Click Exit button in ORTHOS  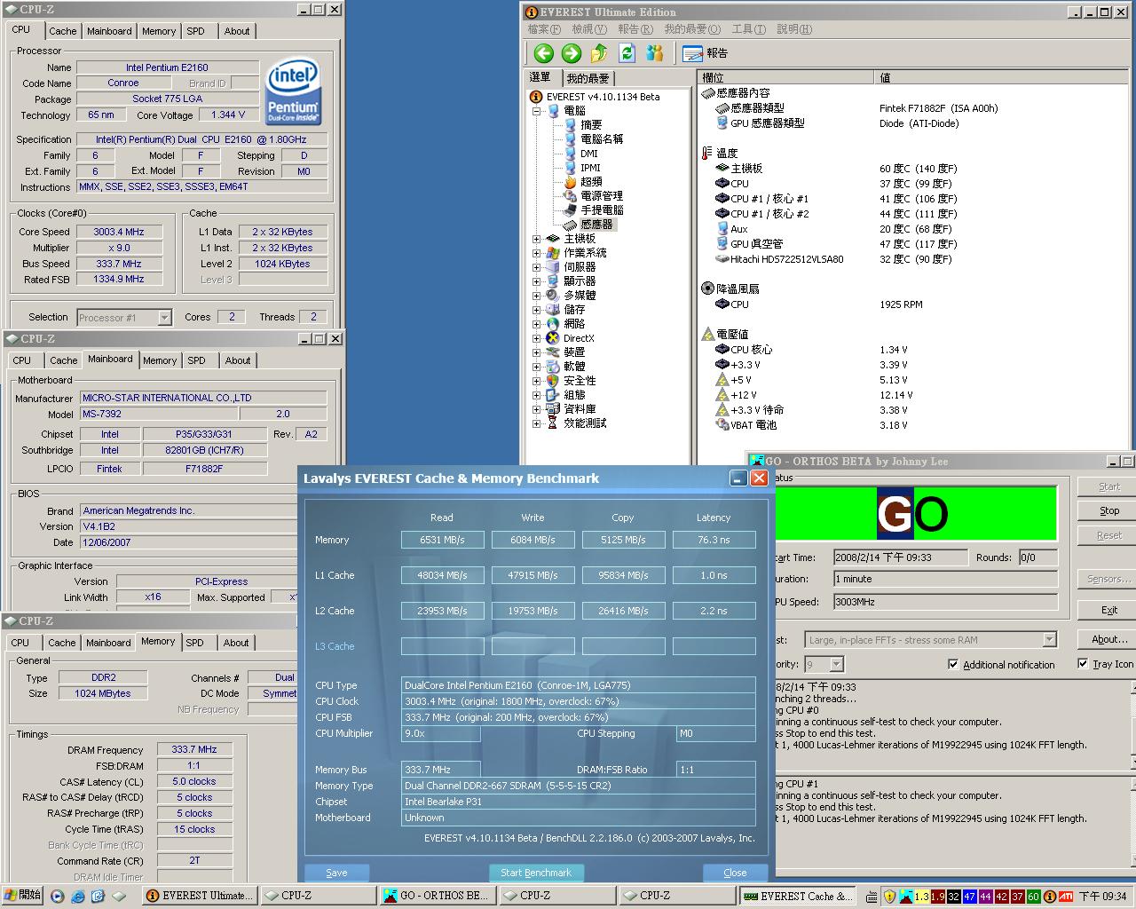tap(1109, 611)
